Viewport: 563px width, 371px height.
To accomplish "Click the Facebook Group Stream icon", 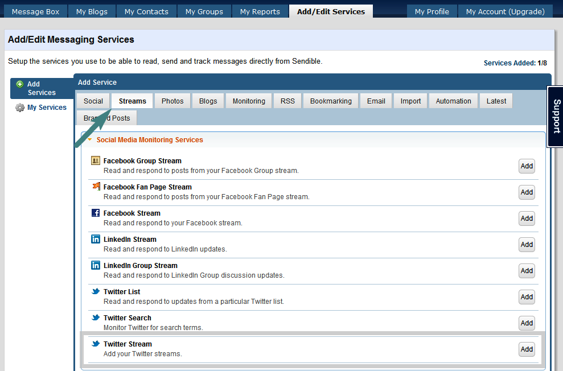I will (96, 161).
